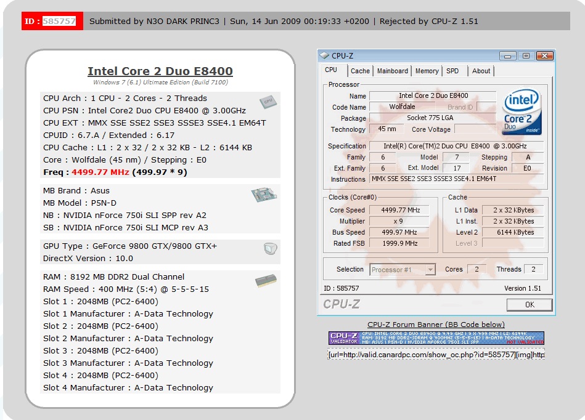Expand the Processor #1 selection dropdown
585x420 pixels.
pyautogui.click(x=430, y=270)
